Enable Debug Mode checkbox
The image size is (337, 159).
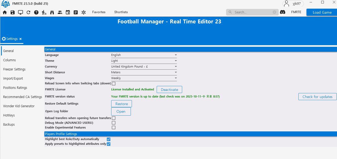click(114, 123)
